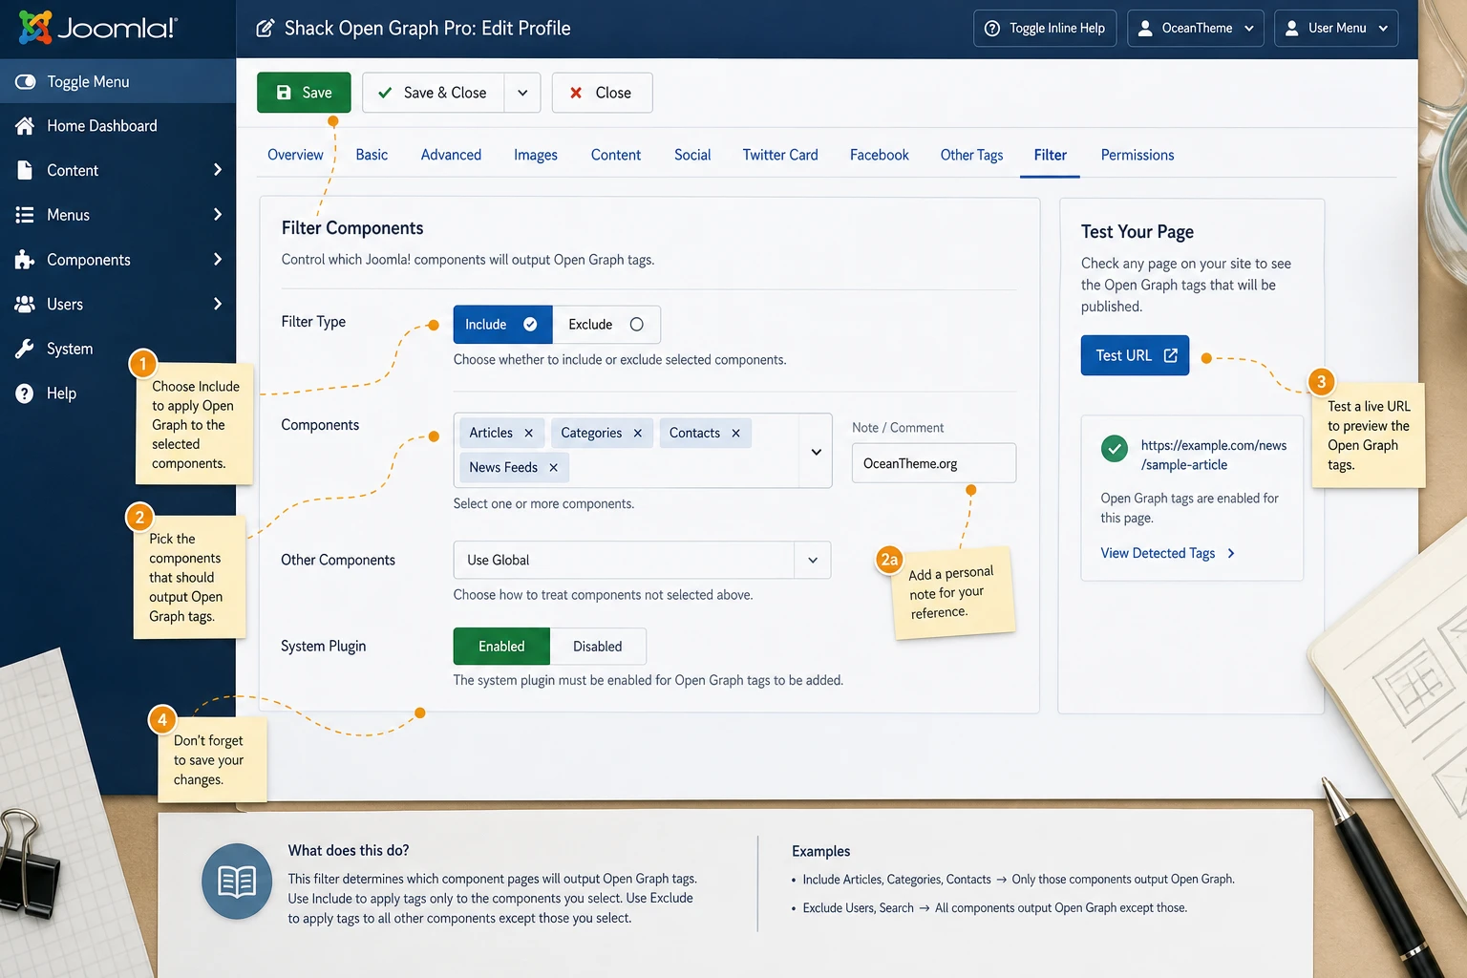The width and height of the screenshot is (1467, 978).
Task: Click the Test URL button
Action: pos(1135,355)
